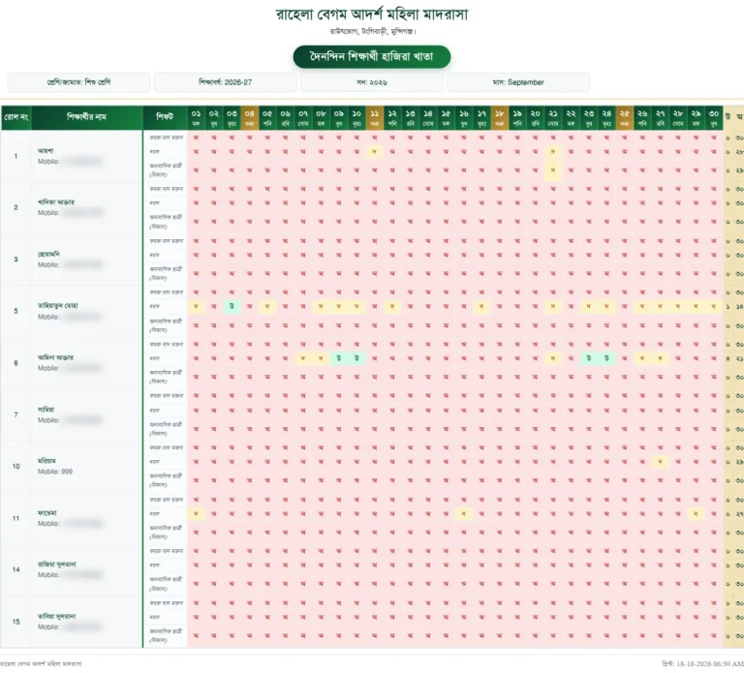
Task: Click the madrasa name heading at top
Action: tap(372, 15)
